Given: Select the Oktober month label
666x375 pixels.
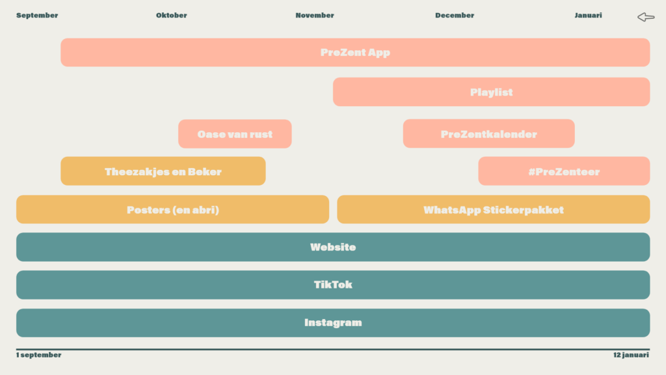Looking at the screenshot, I should pyautogui.click(x=171, y=16).
